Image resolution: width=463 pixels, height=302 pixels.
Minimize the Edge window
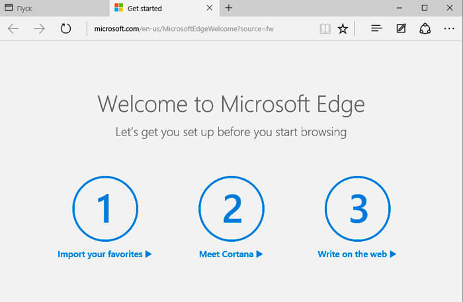pyautogui.click(x=400, y=8)
